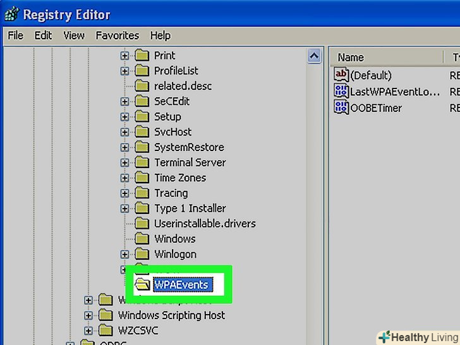Click the tree scrollbar up arrow

314,56
